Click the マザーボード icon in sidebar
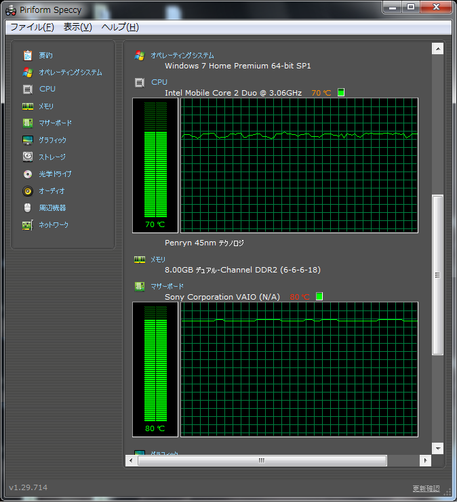457x503 pixels. pyautogui.click(x=28, y=123)
